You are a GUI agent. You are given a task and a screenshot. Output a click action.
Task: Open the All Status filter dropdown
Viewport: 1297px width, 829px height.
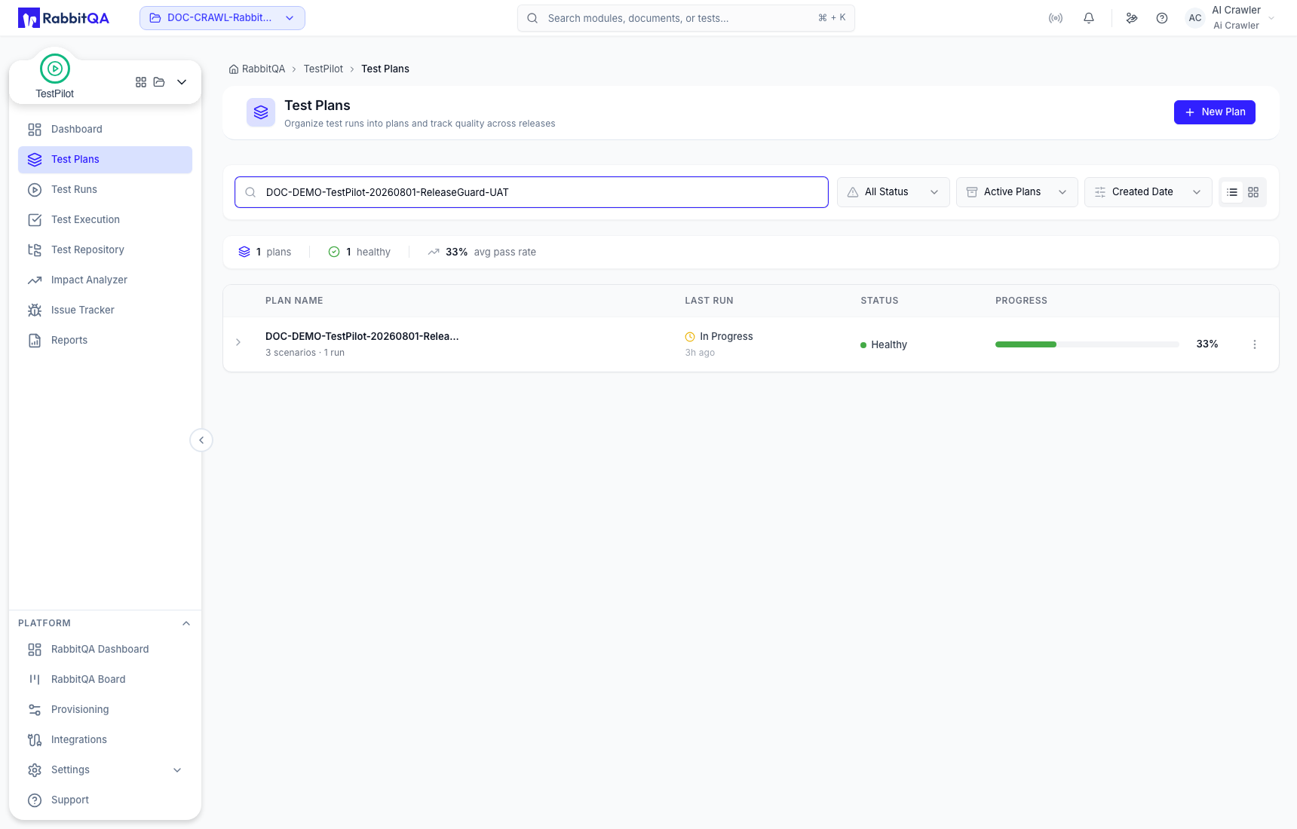pos(894,192)
